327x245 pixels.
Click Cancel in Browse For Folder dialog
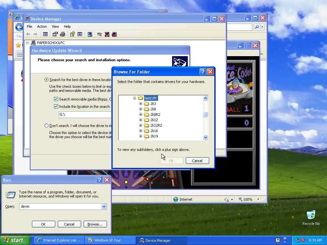197,161
